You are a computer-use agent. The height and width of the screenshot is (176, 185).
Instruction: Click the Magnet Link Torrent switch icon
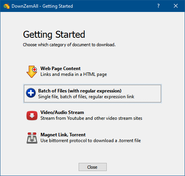[32, 138]
